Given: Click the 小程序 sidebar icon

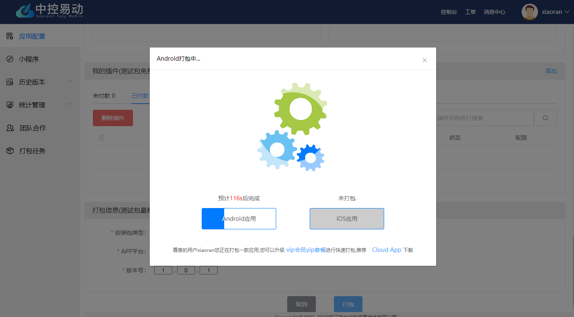Looking at the screenshot, I should pos(10,59).
